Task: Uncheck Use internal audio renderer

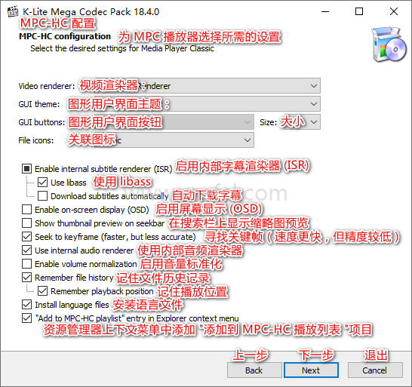Action: (x=27, y=250)
